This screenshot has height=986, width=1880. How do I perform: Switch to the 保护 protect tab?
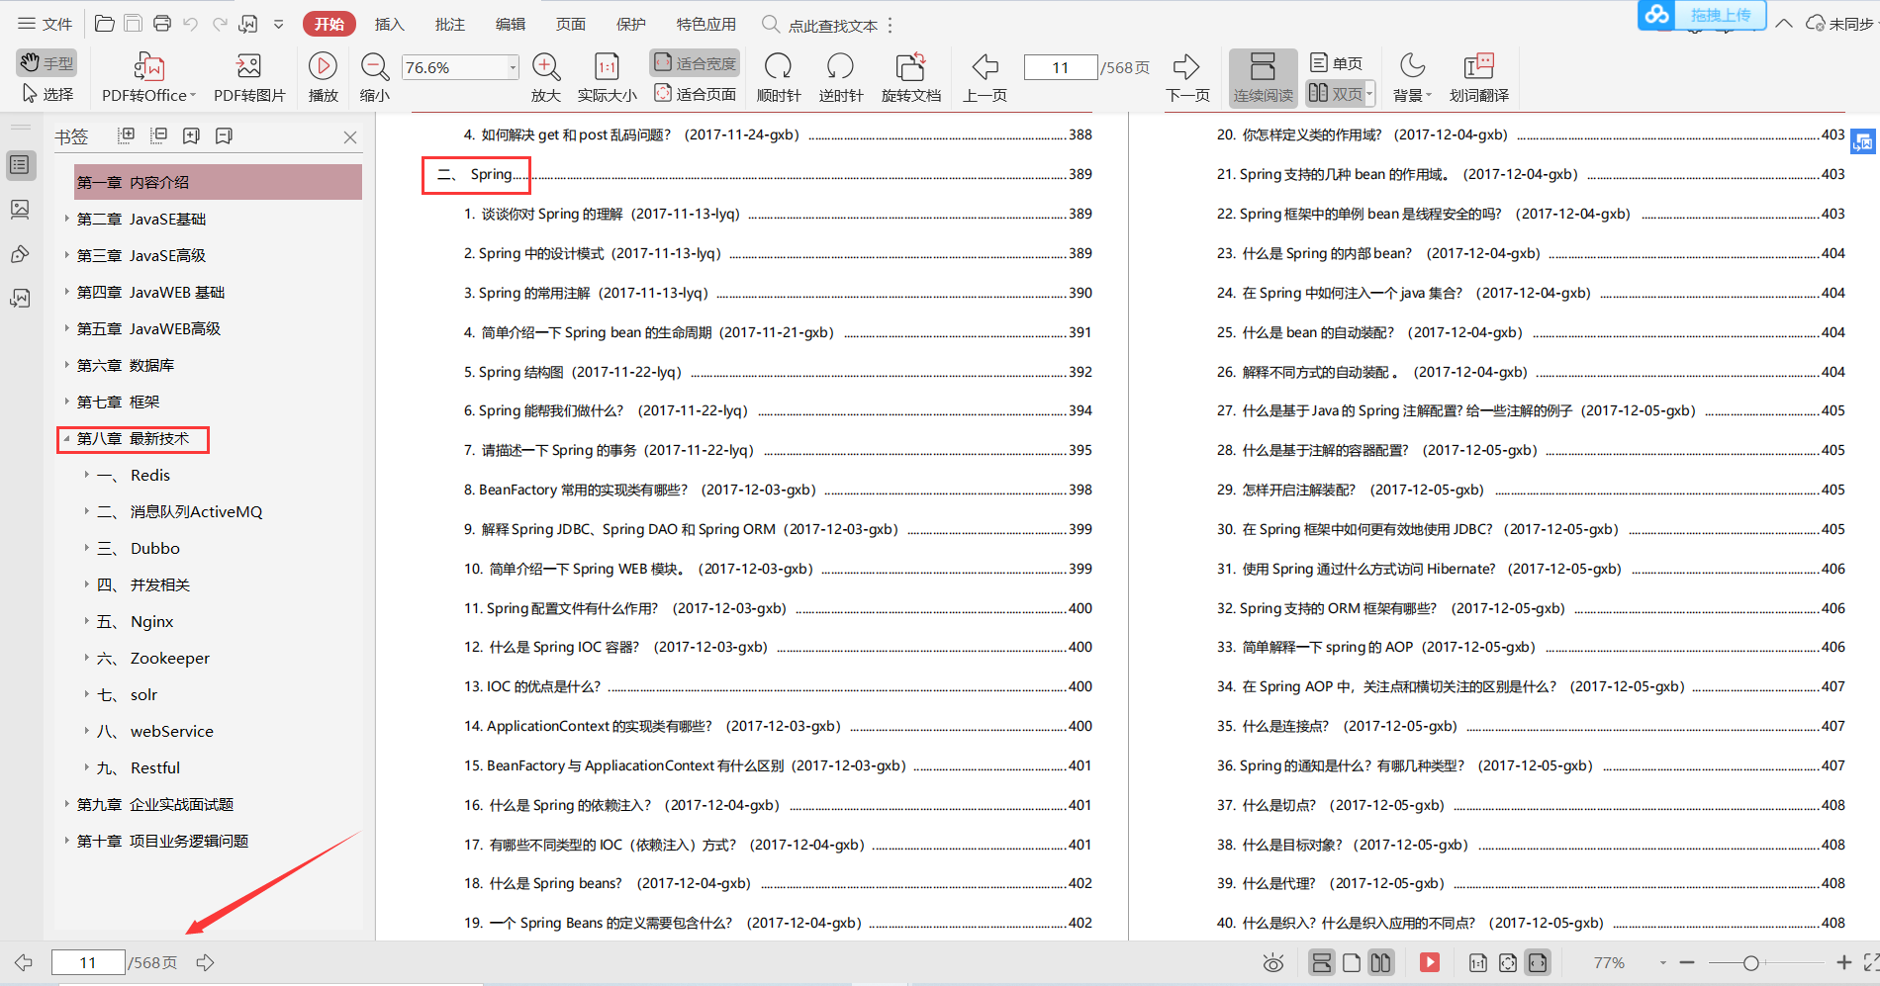[631, 24]
